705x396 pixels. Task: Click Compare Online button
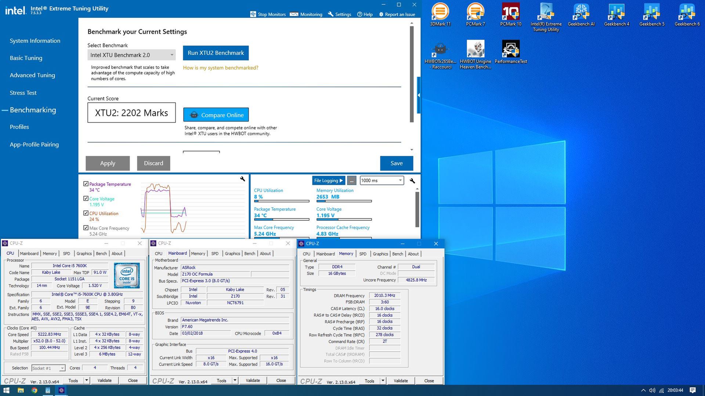point(216,115)
